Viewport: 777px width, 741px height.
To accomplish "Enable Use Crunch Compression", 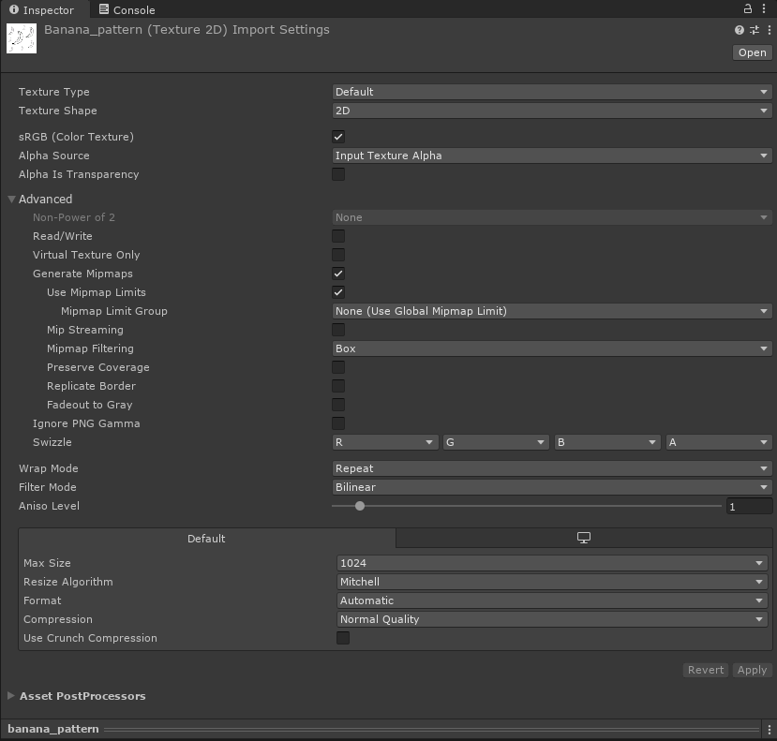I will pyautogui.click(x=343, y=638).
